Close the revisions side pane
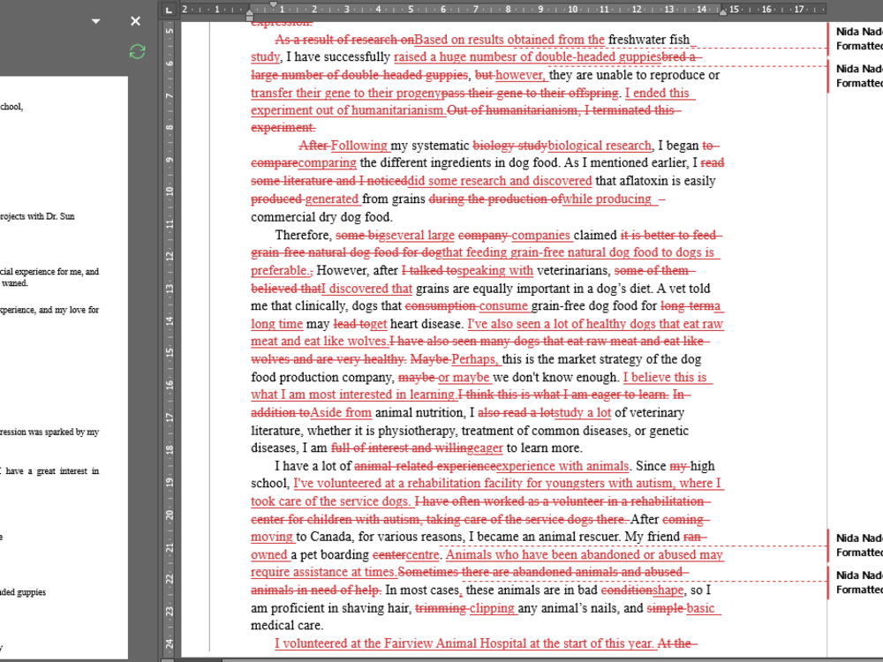This screenshot has width=883, height=662. pyautogui.click(x=136, y=21)
